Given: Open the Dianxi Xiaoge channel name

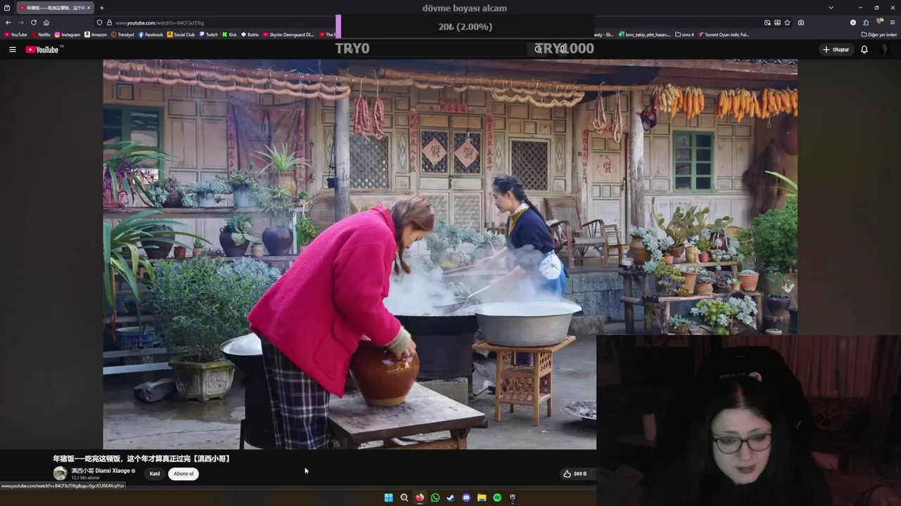Looking at the screenshot, I should click(x=101, y=470).
